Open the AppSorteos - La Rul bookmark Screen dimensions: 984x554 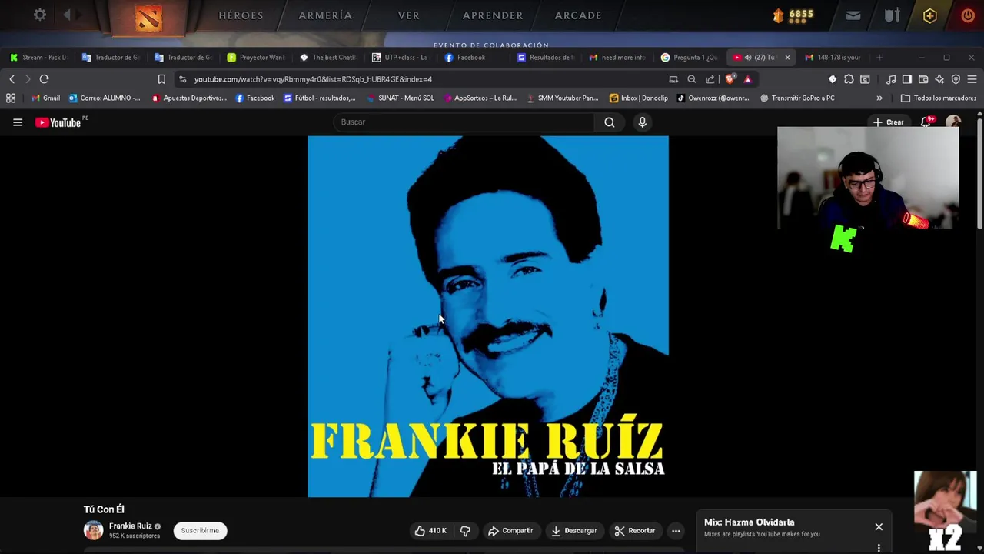(x=480, y=98)
